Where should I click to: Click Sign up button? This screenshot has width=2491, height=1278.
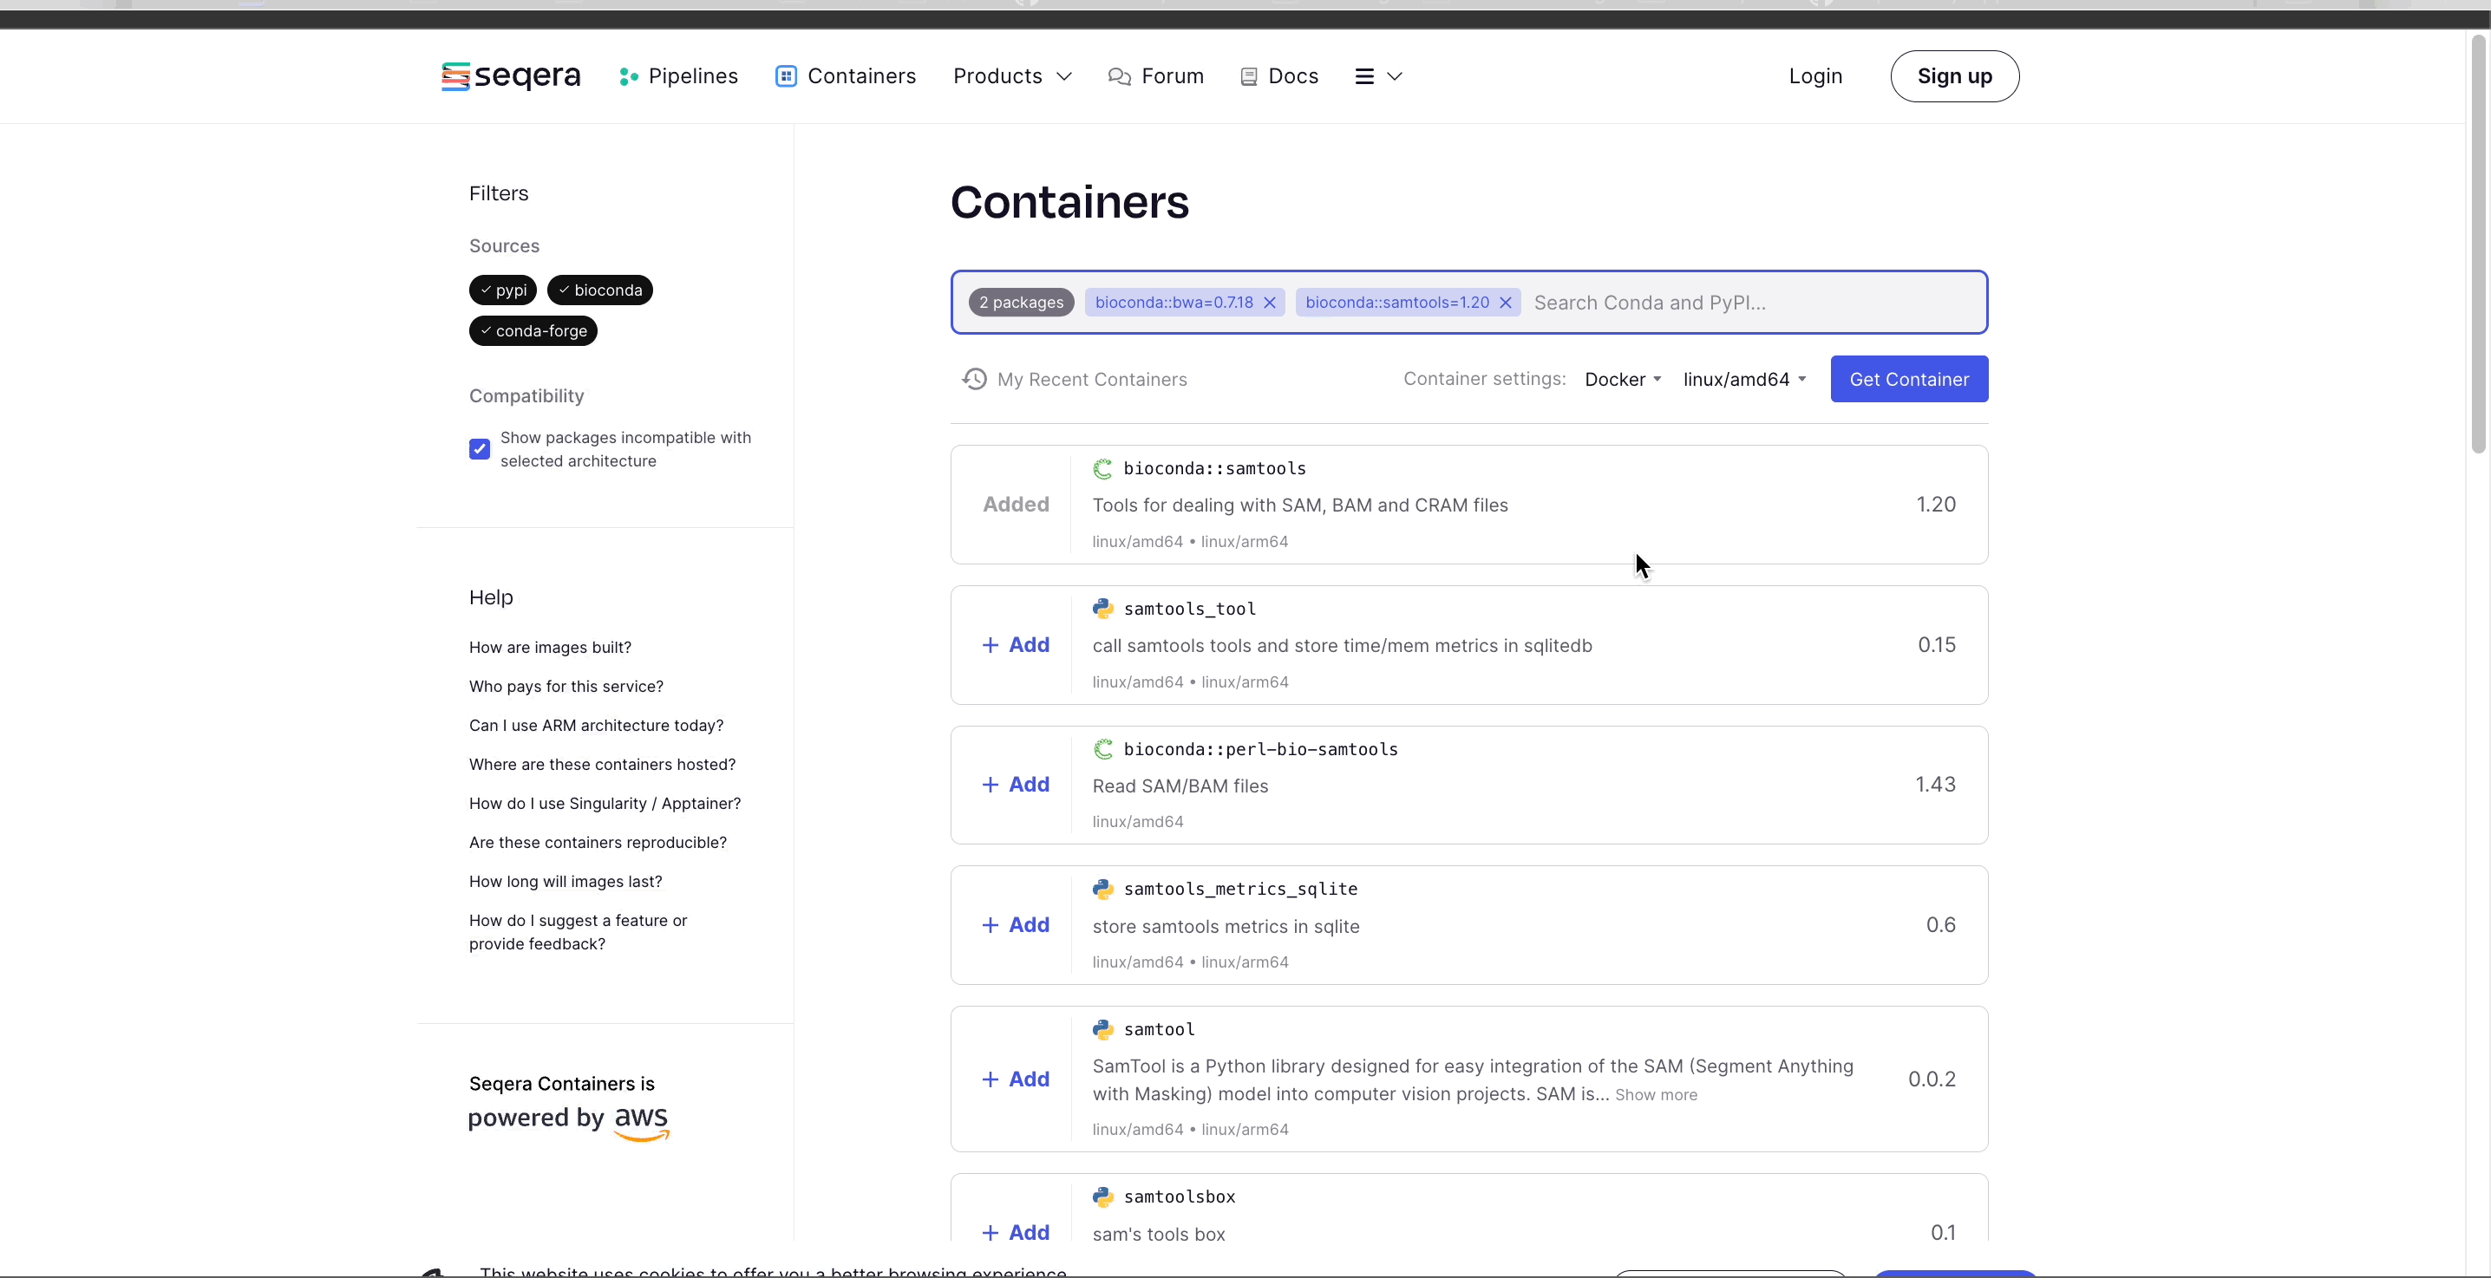pos(1955,75)
